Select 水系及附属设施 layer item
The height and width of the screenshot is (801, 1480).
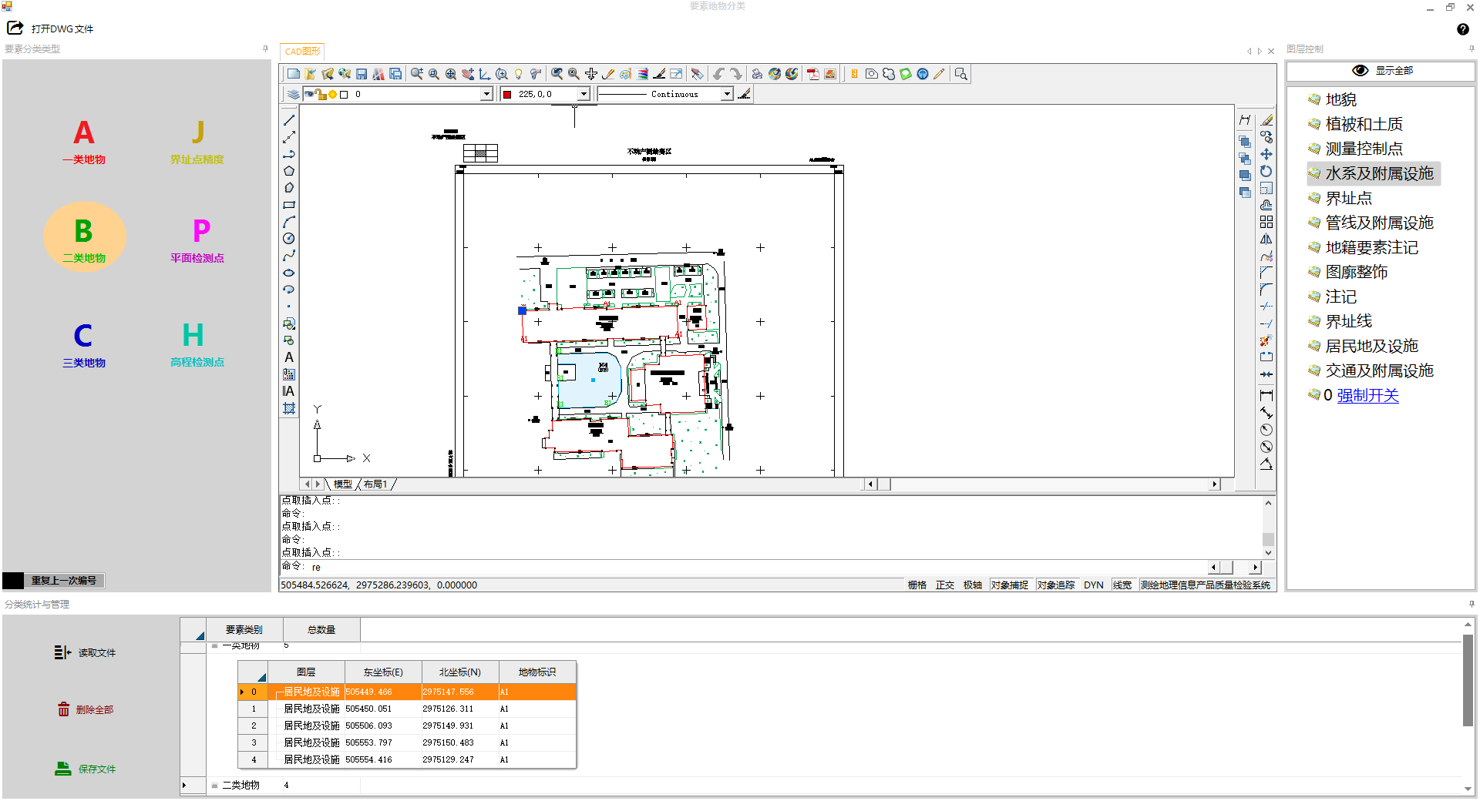click(x=1373, y=174)
